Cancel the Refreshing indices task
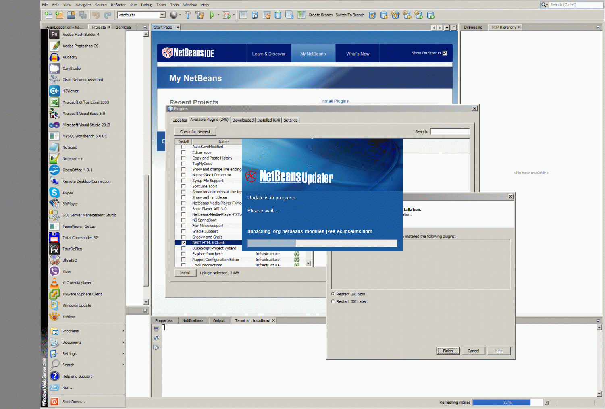This screenshot has height=409, width=605. [547, 403]
